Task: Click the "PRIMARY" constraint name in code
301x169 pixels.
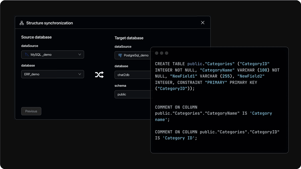Action: pos(216,82)
